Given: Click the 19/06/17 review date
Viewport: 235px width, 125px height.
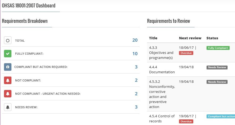Looking at the screenshot, I should point(186,116).
